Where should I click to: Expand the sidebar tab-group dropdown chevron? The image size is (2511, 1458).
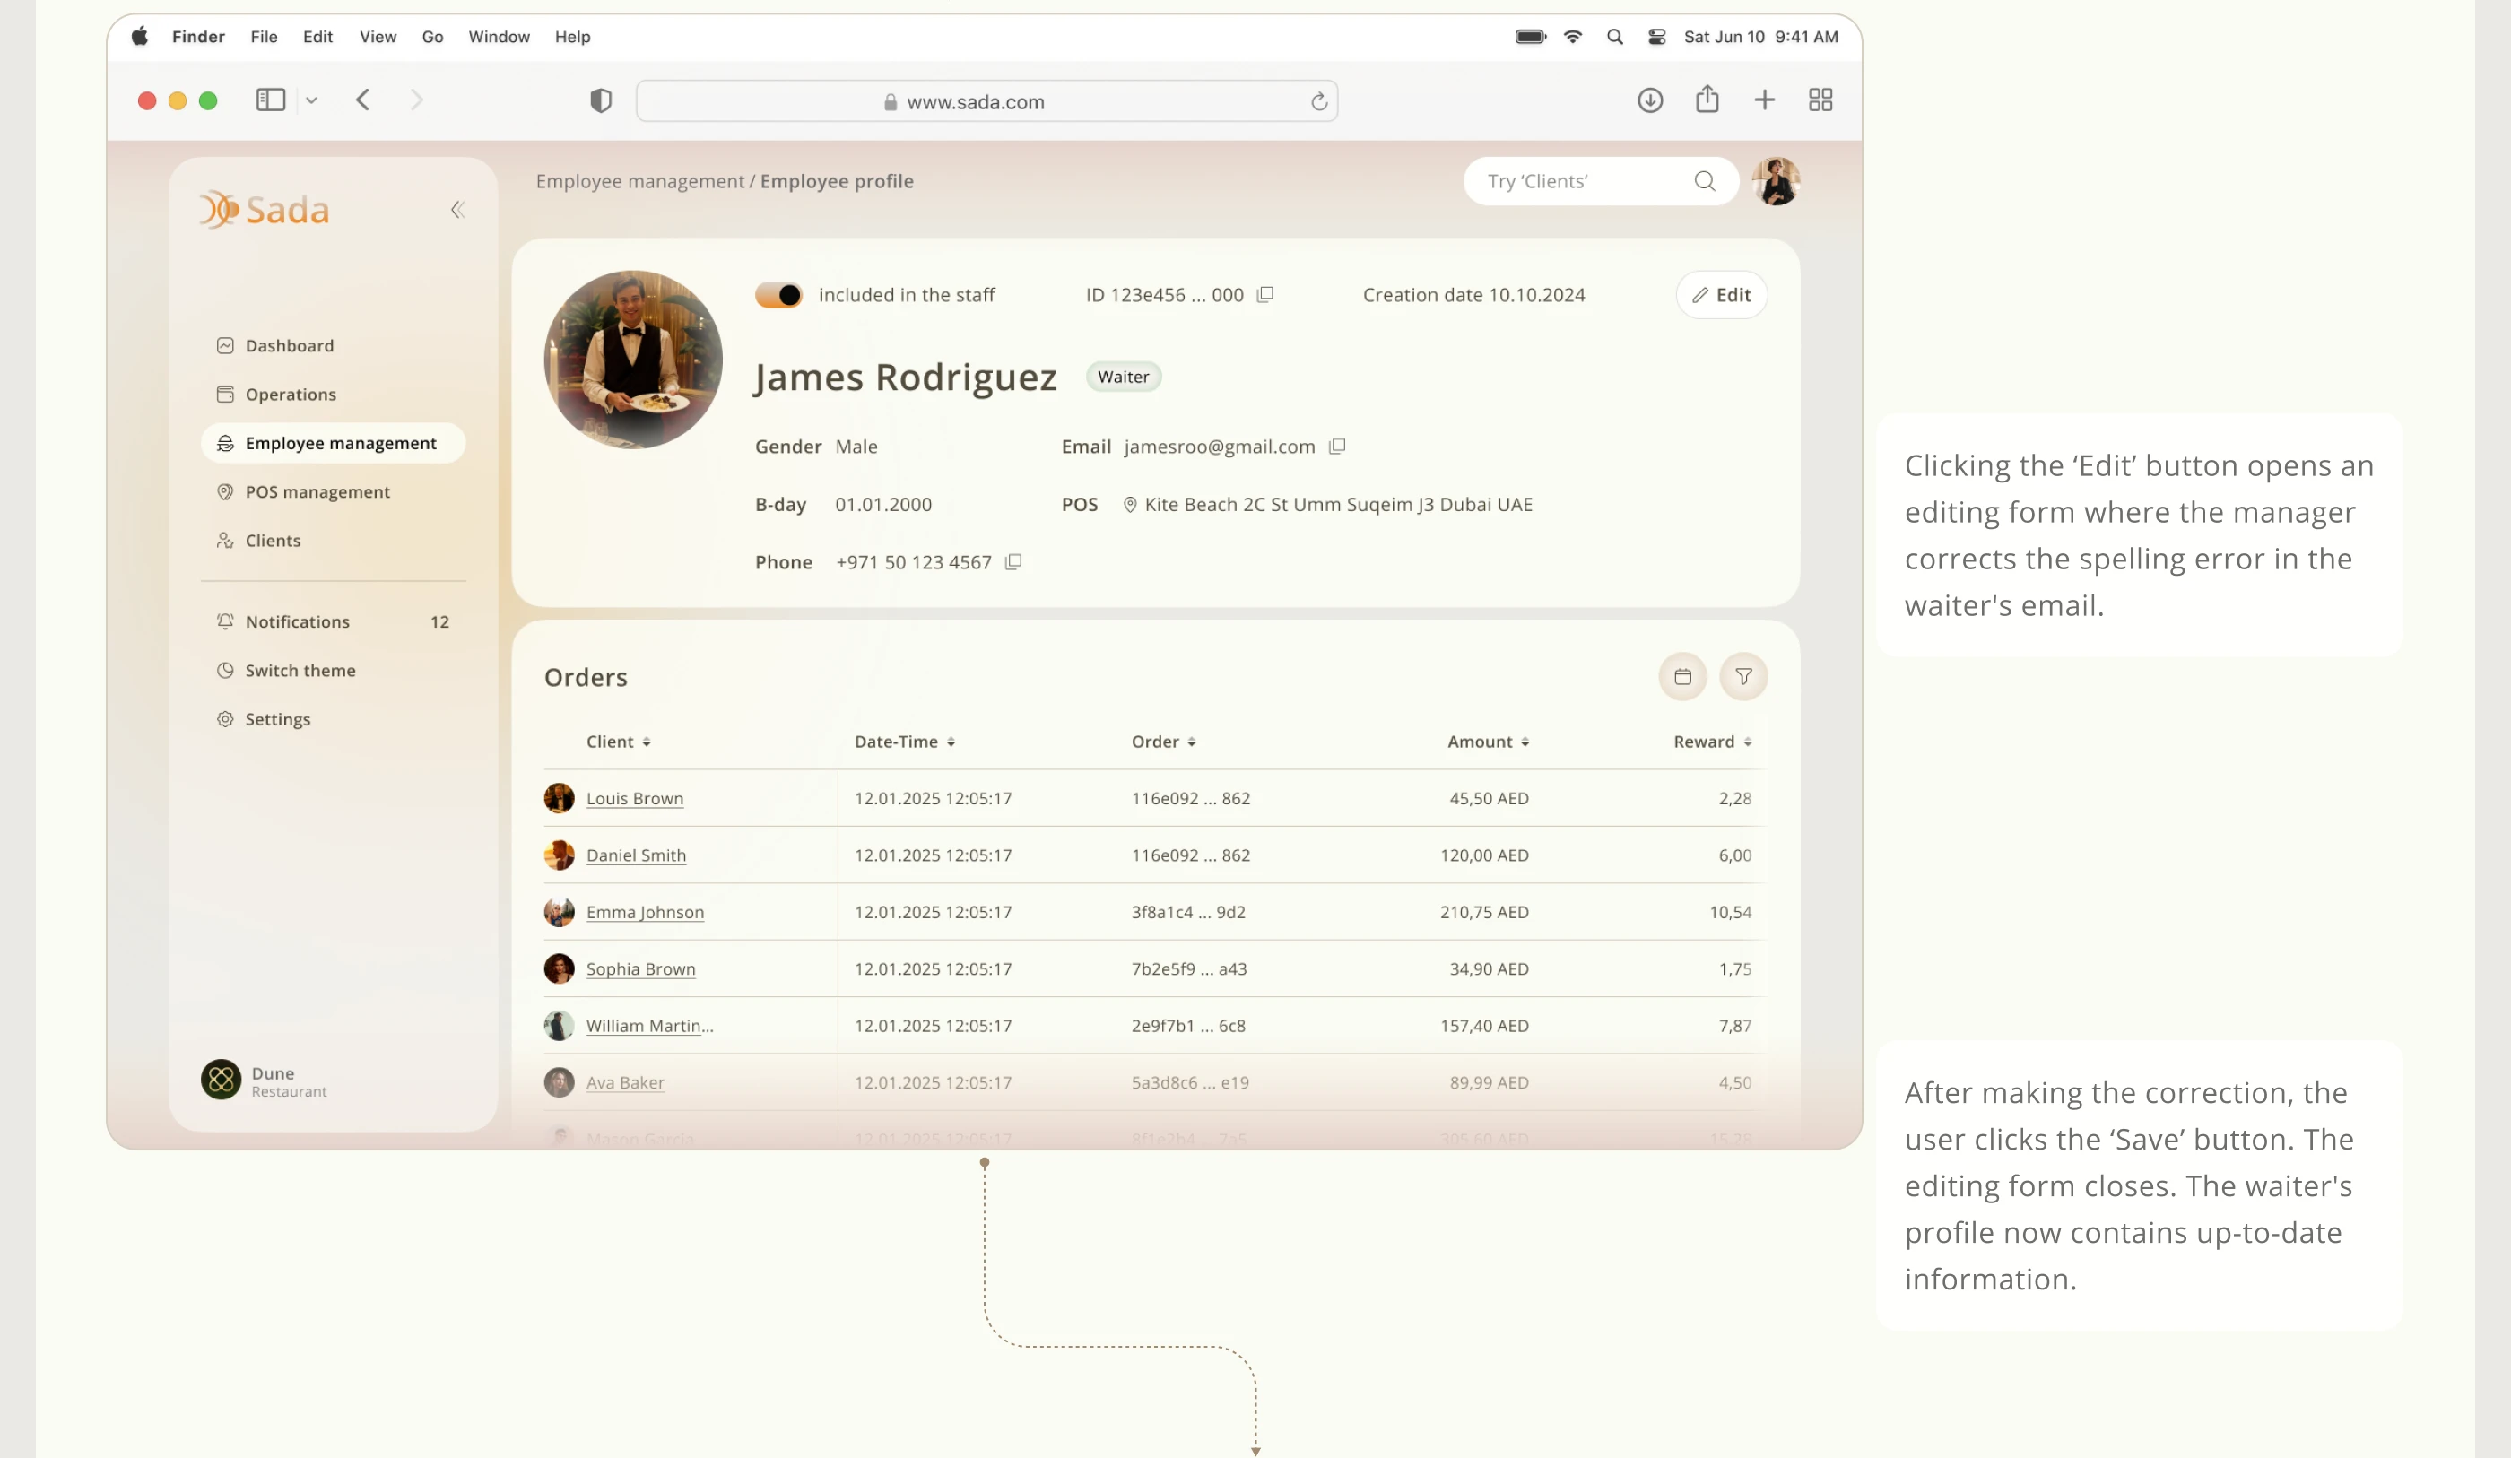pos(311,100)
